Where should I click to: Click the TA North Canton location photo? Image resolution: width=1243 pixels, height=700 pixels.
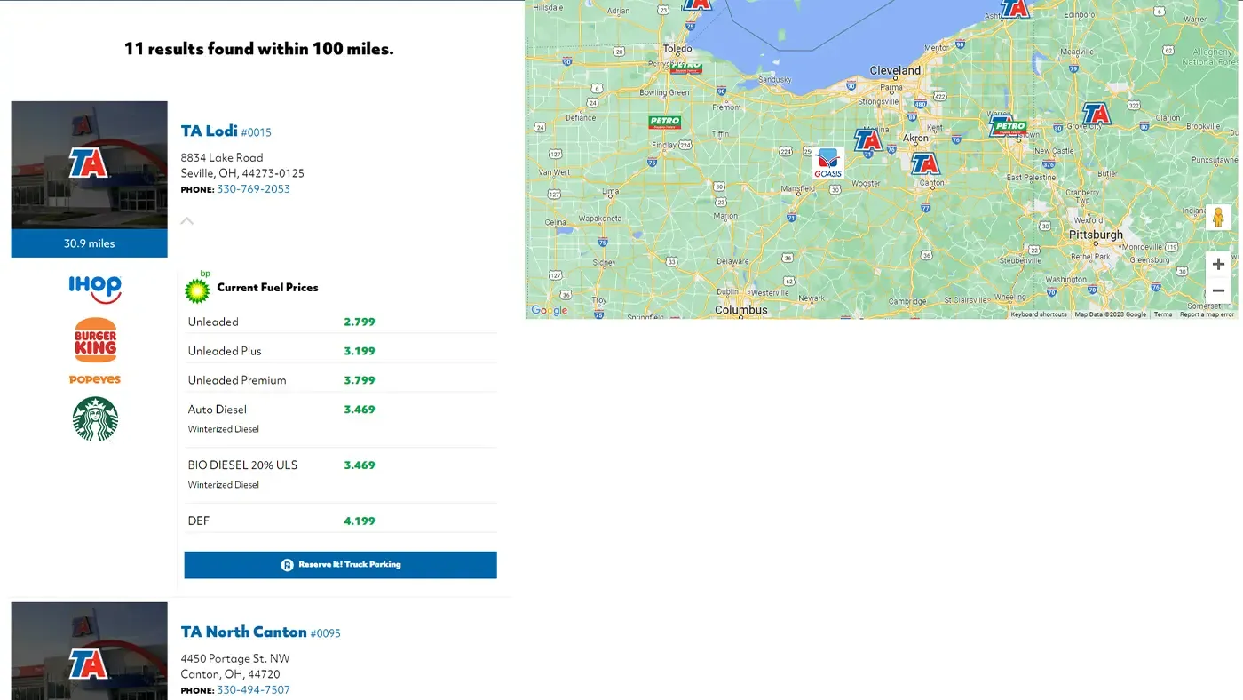tap(89, 651)
